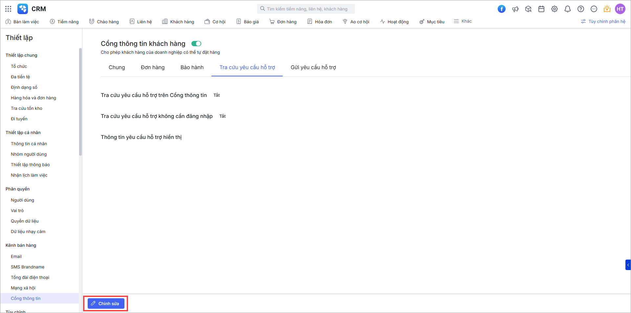Click the Tiềm năng person icon
Screen dimensions: 631x313
click(52, 21)
